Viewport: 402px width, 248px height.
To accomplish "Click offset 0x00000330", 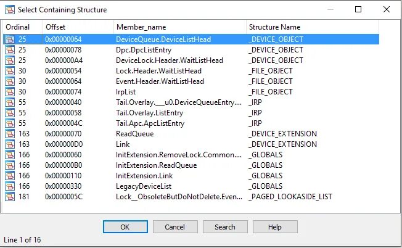I will point(64,186).
